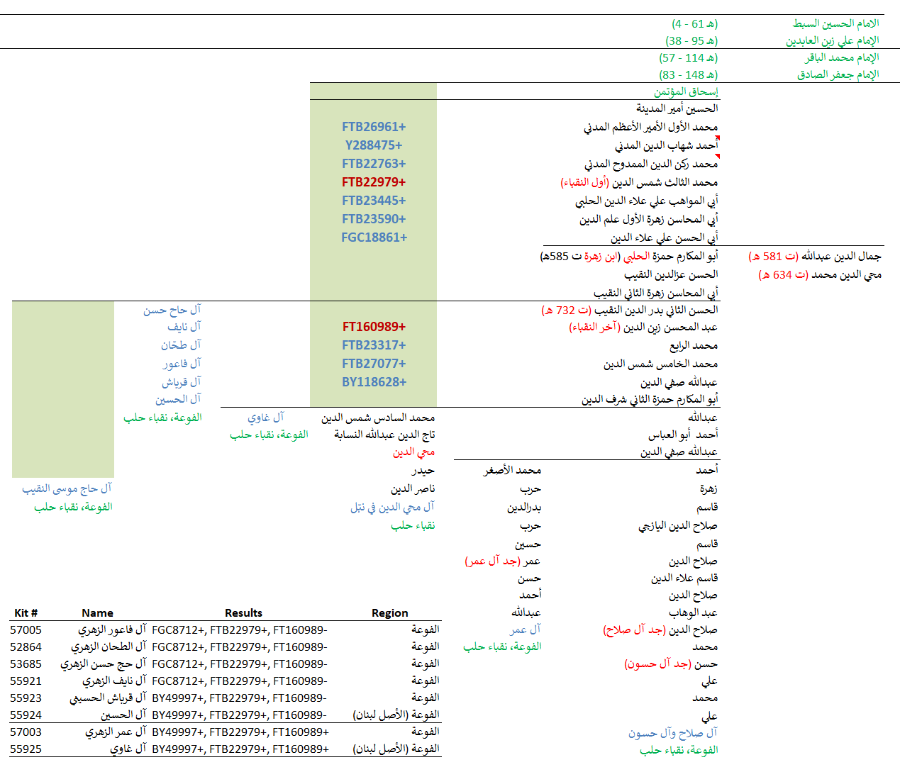Select the 'Kit #' column header

coord(26,613)
